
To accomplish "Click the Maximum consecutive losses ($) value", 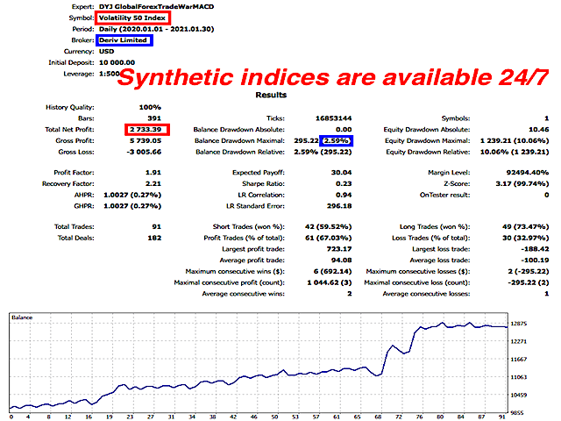I will (529, 271).
